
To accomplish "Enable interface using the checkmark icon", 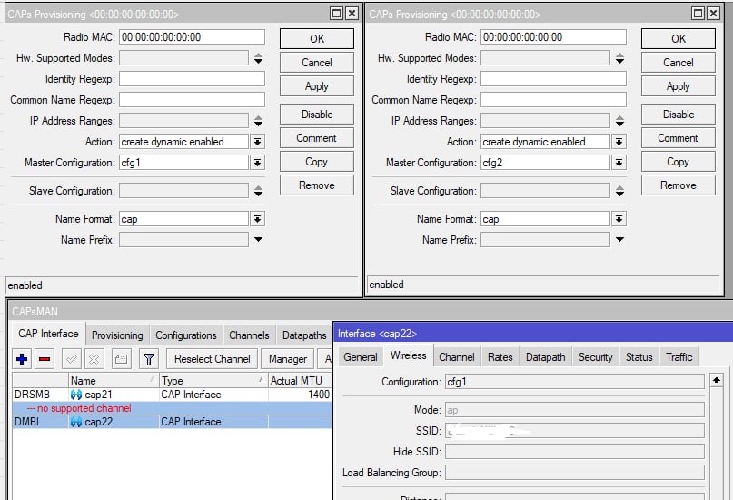I will click(72, 359).
